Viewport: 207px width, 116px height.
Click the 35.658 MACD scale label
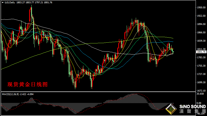(200, 94)
